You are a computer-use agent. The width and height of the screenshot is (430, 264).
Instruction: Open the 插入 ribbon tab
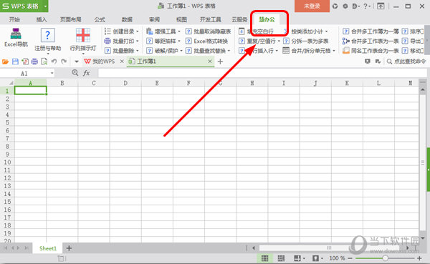click(42, 19)
